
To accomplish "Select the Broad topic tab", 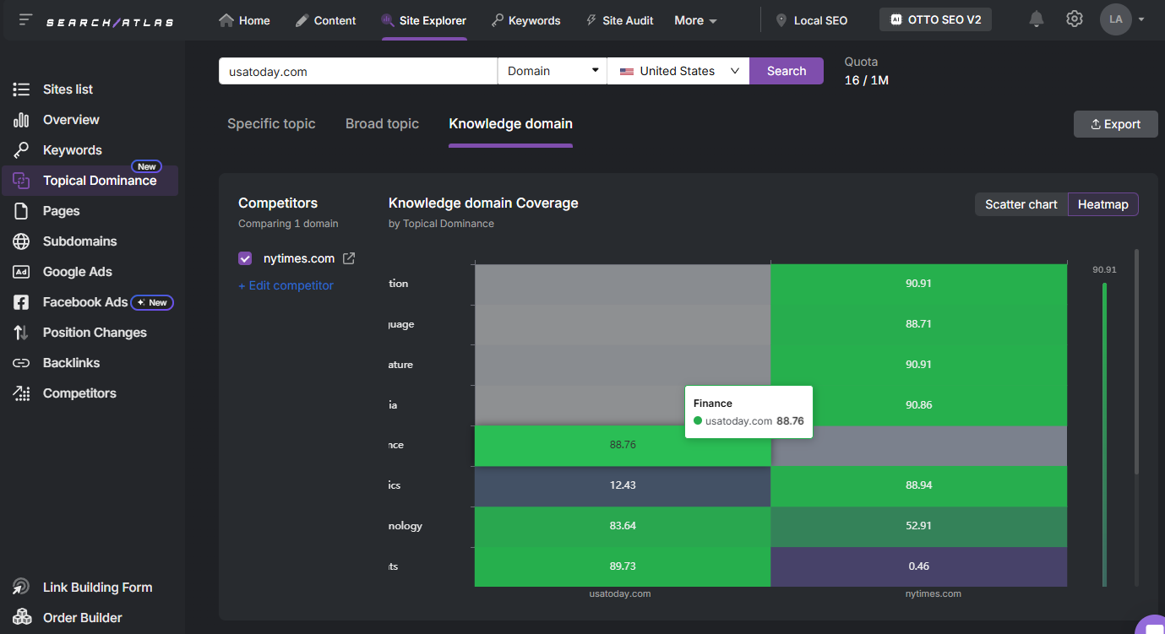I will (382, 123).
